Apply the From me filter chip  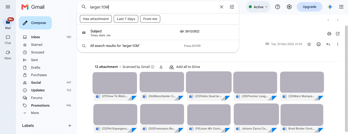pyautogui.click(x=150, y=19)
